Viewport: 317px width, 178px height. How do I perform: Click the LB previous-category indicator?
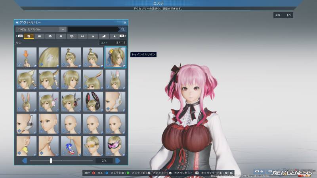(x=20, y=36)
